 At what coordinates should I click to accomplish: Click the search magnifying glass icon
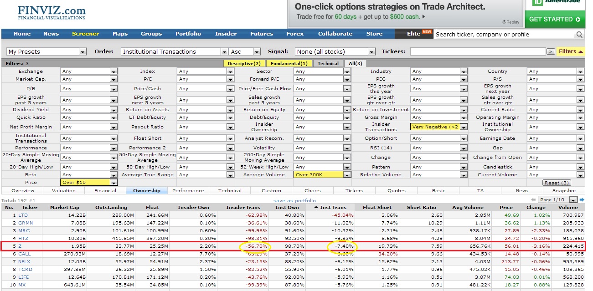[x=579, y=34]
